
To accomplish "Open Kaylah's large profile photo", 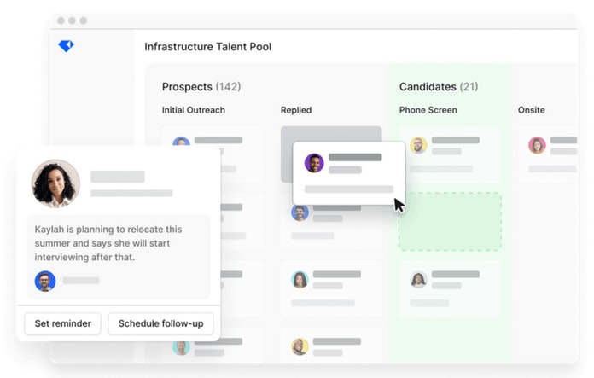I will click(x=55, y=183).
